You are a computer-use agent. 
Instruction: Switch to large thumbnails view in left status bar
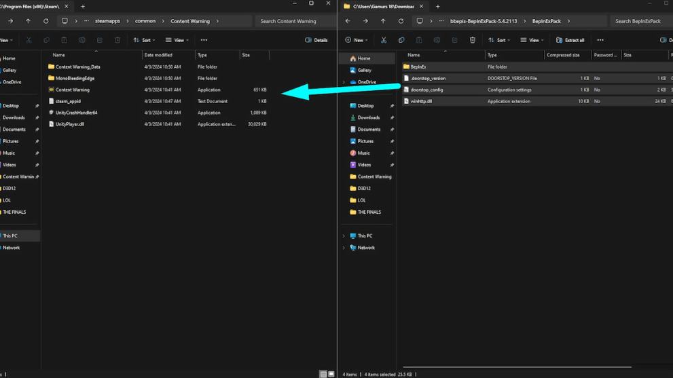click(331, 374)
